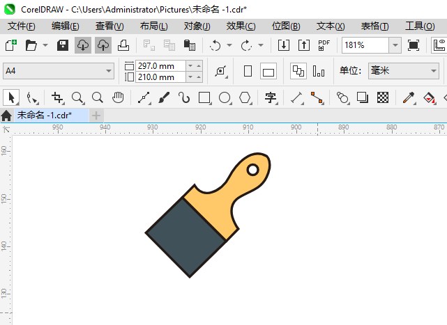Click the Undo arrow icon
This screenshot has width=447, height=325.
tap(215, 45)
